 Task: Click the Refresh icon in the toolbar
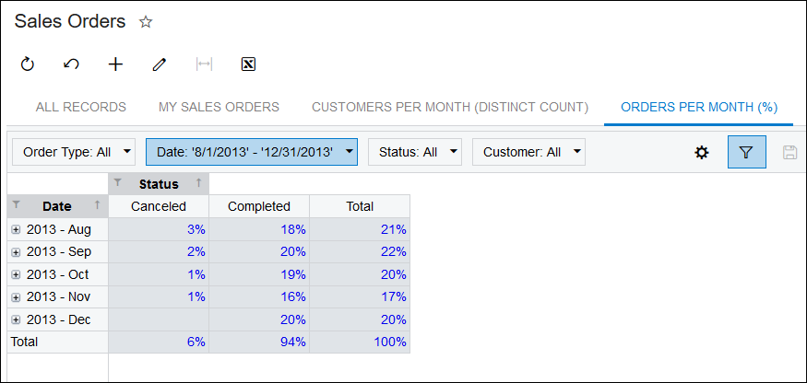coord(27,64)
